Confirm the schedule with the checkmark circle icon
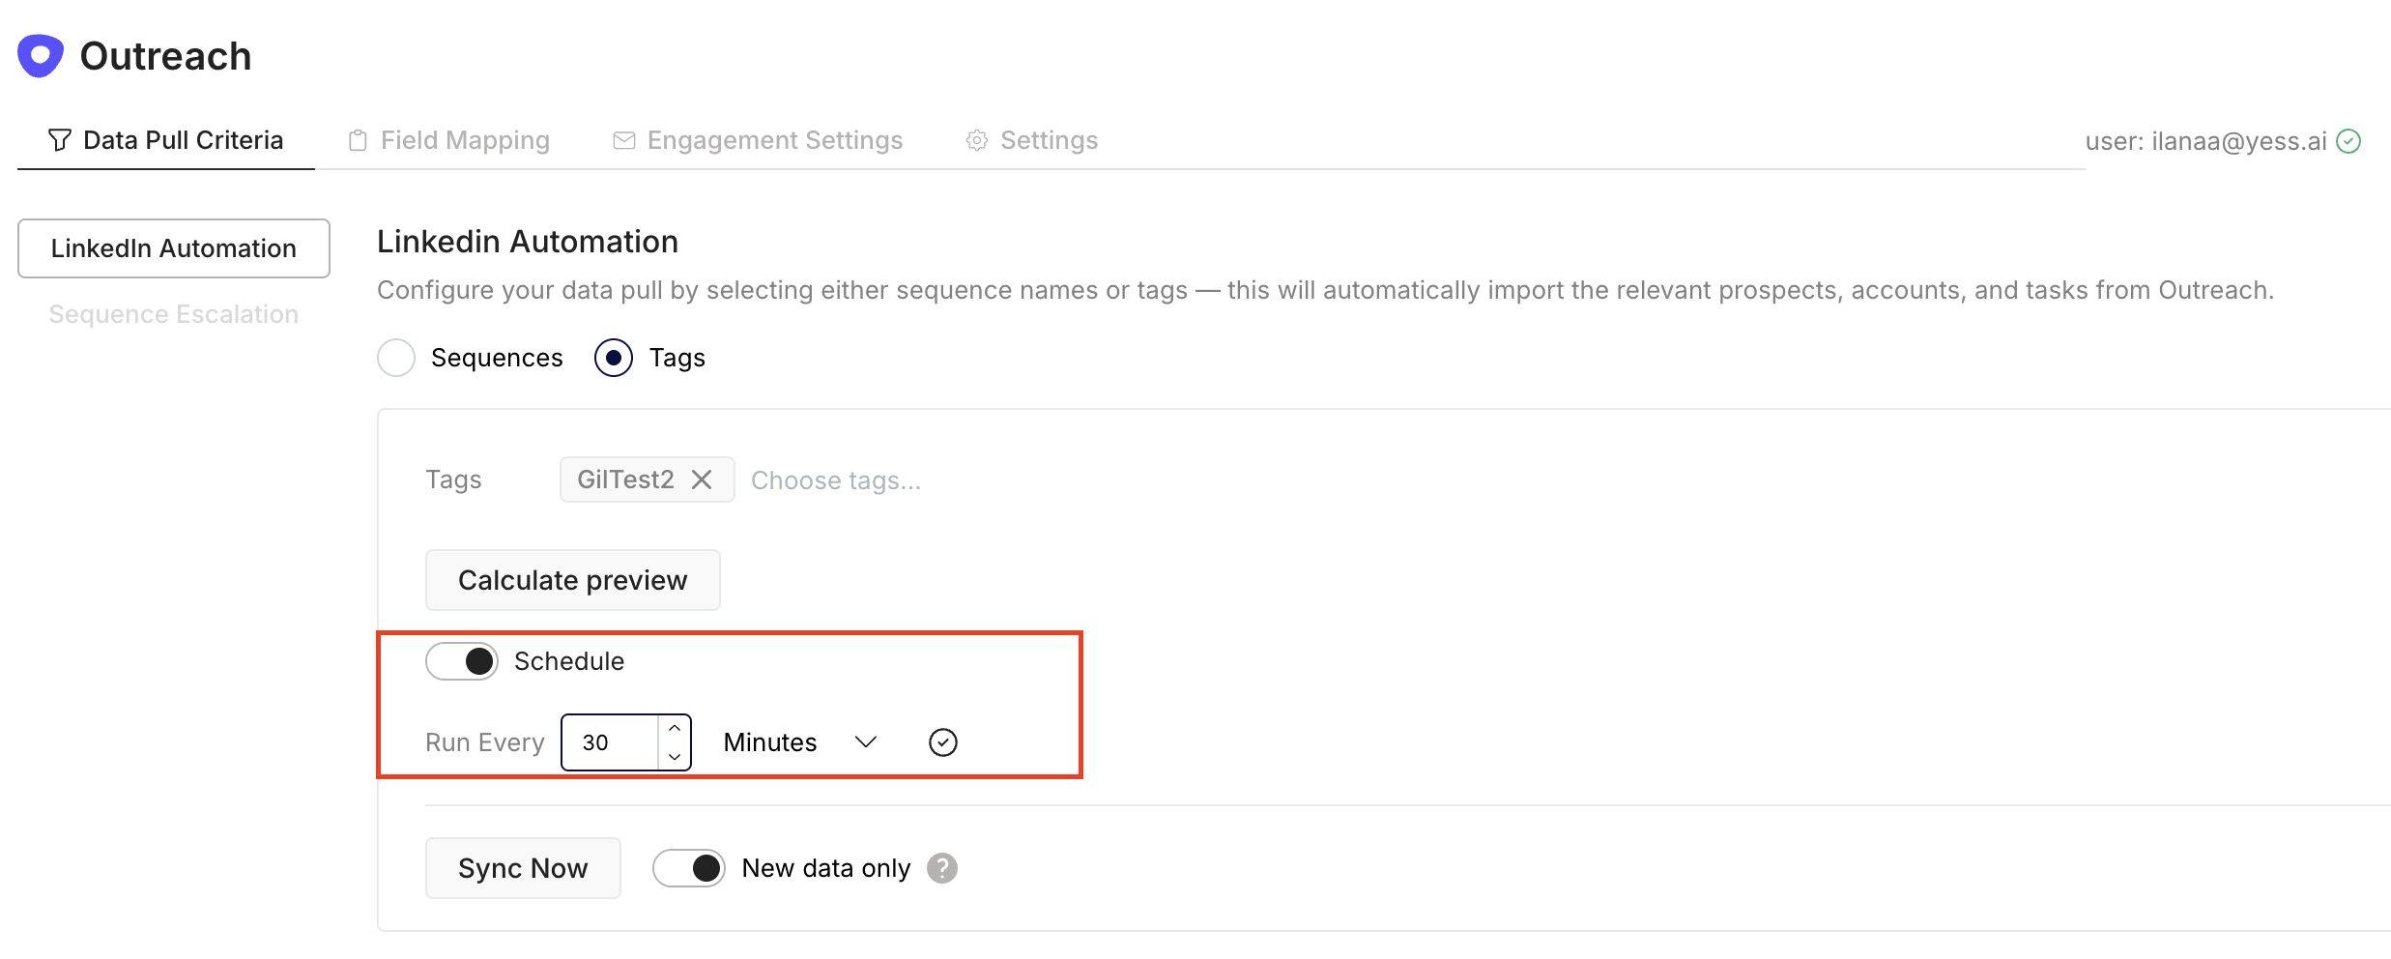Image resolution: width=2391 pixels, height=959 pixels. coord(943,742)
